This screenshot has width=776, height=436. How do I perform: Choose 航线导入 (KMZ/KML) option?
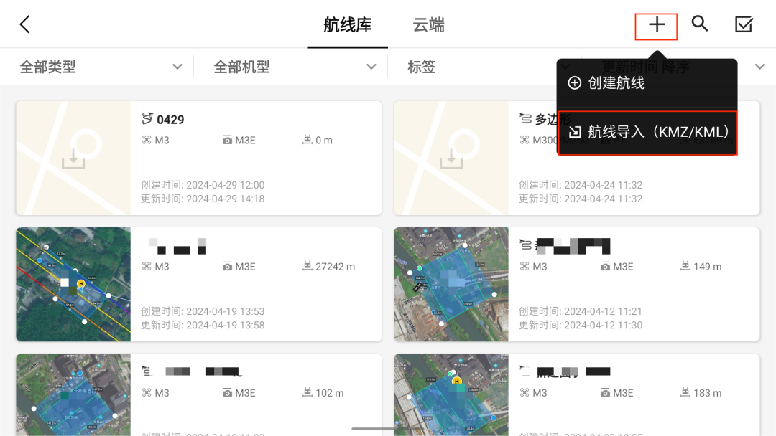coord(647,133)
